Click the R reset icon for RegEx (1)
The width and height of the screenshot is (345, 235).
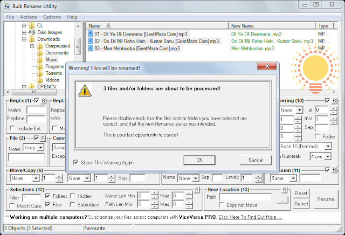[x=43, y=101]
